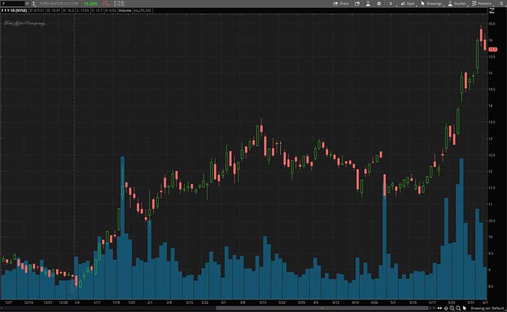Open chart settings gear icon
The image size is (507, 312).
(379, 3)
